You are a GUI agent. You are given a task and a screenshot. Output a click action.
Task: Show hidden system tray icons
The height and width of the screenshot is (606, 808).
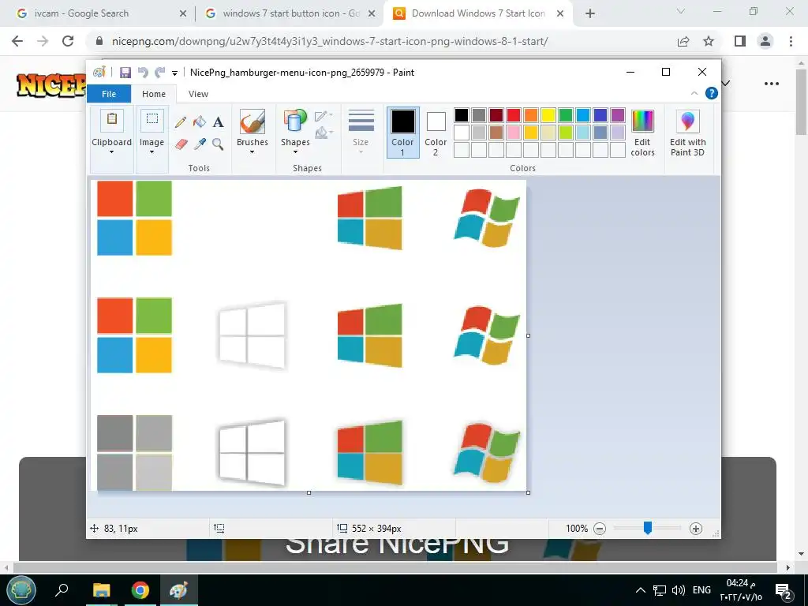click(x=640, y=590)
